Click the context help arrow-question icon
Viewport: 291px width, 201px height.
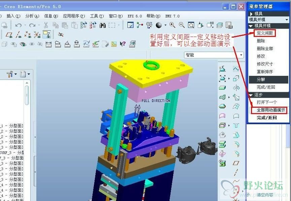coord(123,44)
